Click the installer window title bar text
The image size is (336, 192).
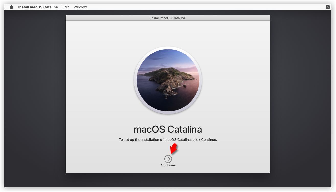(168, 18)
